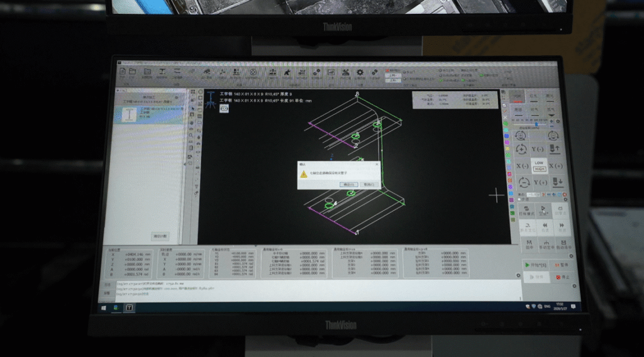Select the yellow layer color swatch
Viewport: 644px width, 357px height.
pyautogui.click(x=508, y=149)
